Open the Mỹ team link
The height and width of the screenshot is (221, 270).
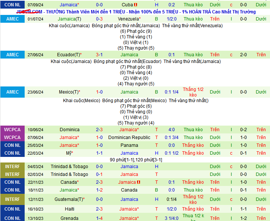point(69,153)
